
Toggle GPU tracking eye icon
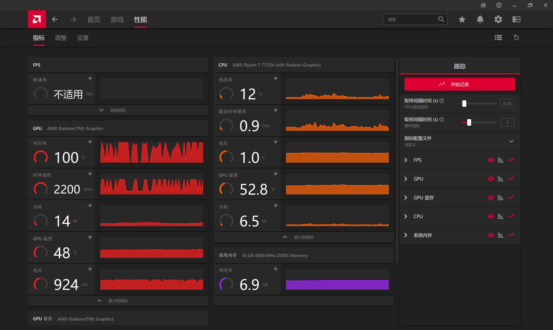click(x=491, y=179)
